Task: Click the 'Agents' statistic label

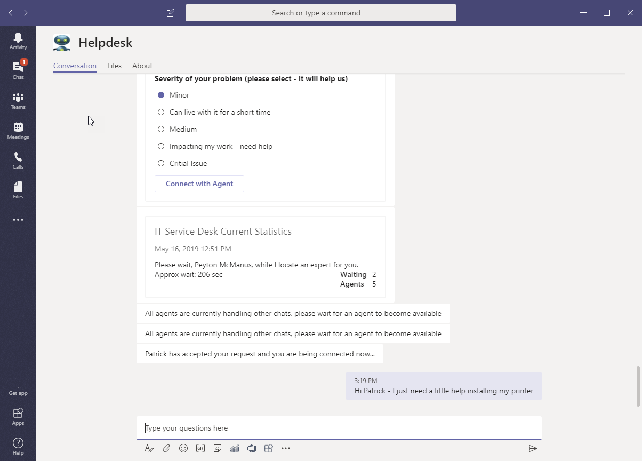Action: point(352,284)
